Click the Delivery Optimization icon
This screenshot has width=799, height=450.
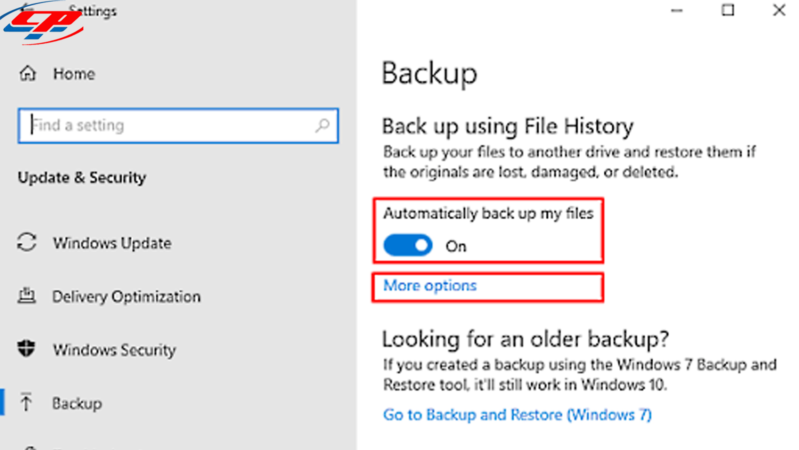point(26,296)
